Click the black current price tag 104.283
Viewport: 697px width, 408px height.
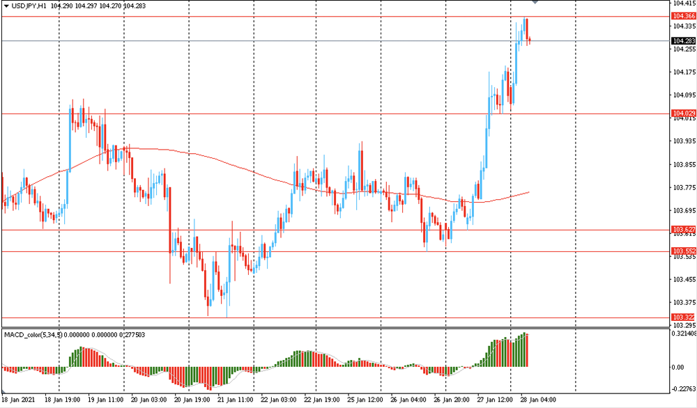[x=683, y=41]
